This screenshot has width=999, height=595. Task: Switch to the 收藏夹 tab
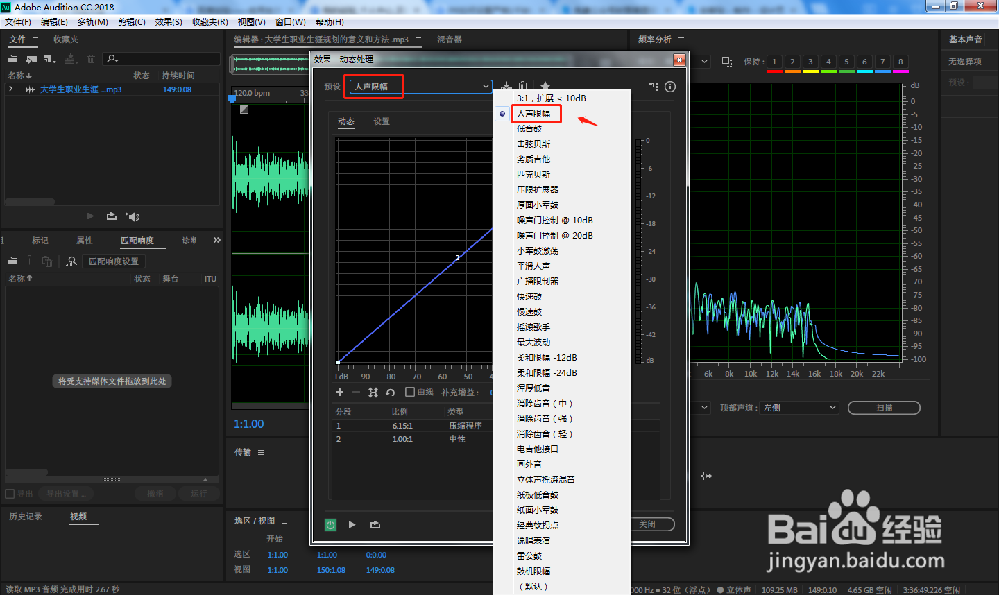(x=66, y=40)
